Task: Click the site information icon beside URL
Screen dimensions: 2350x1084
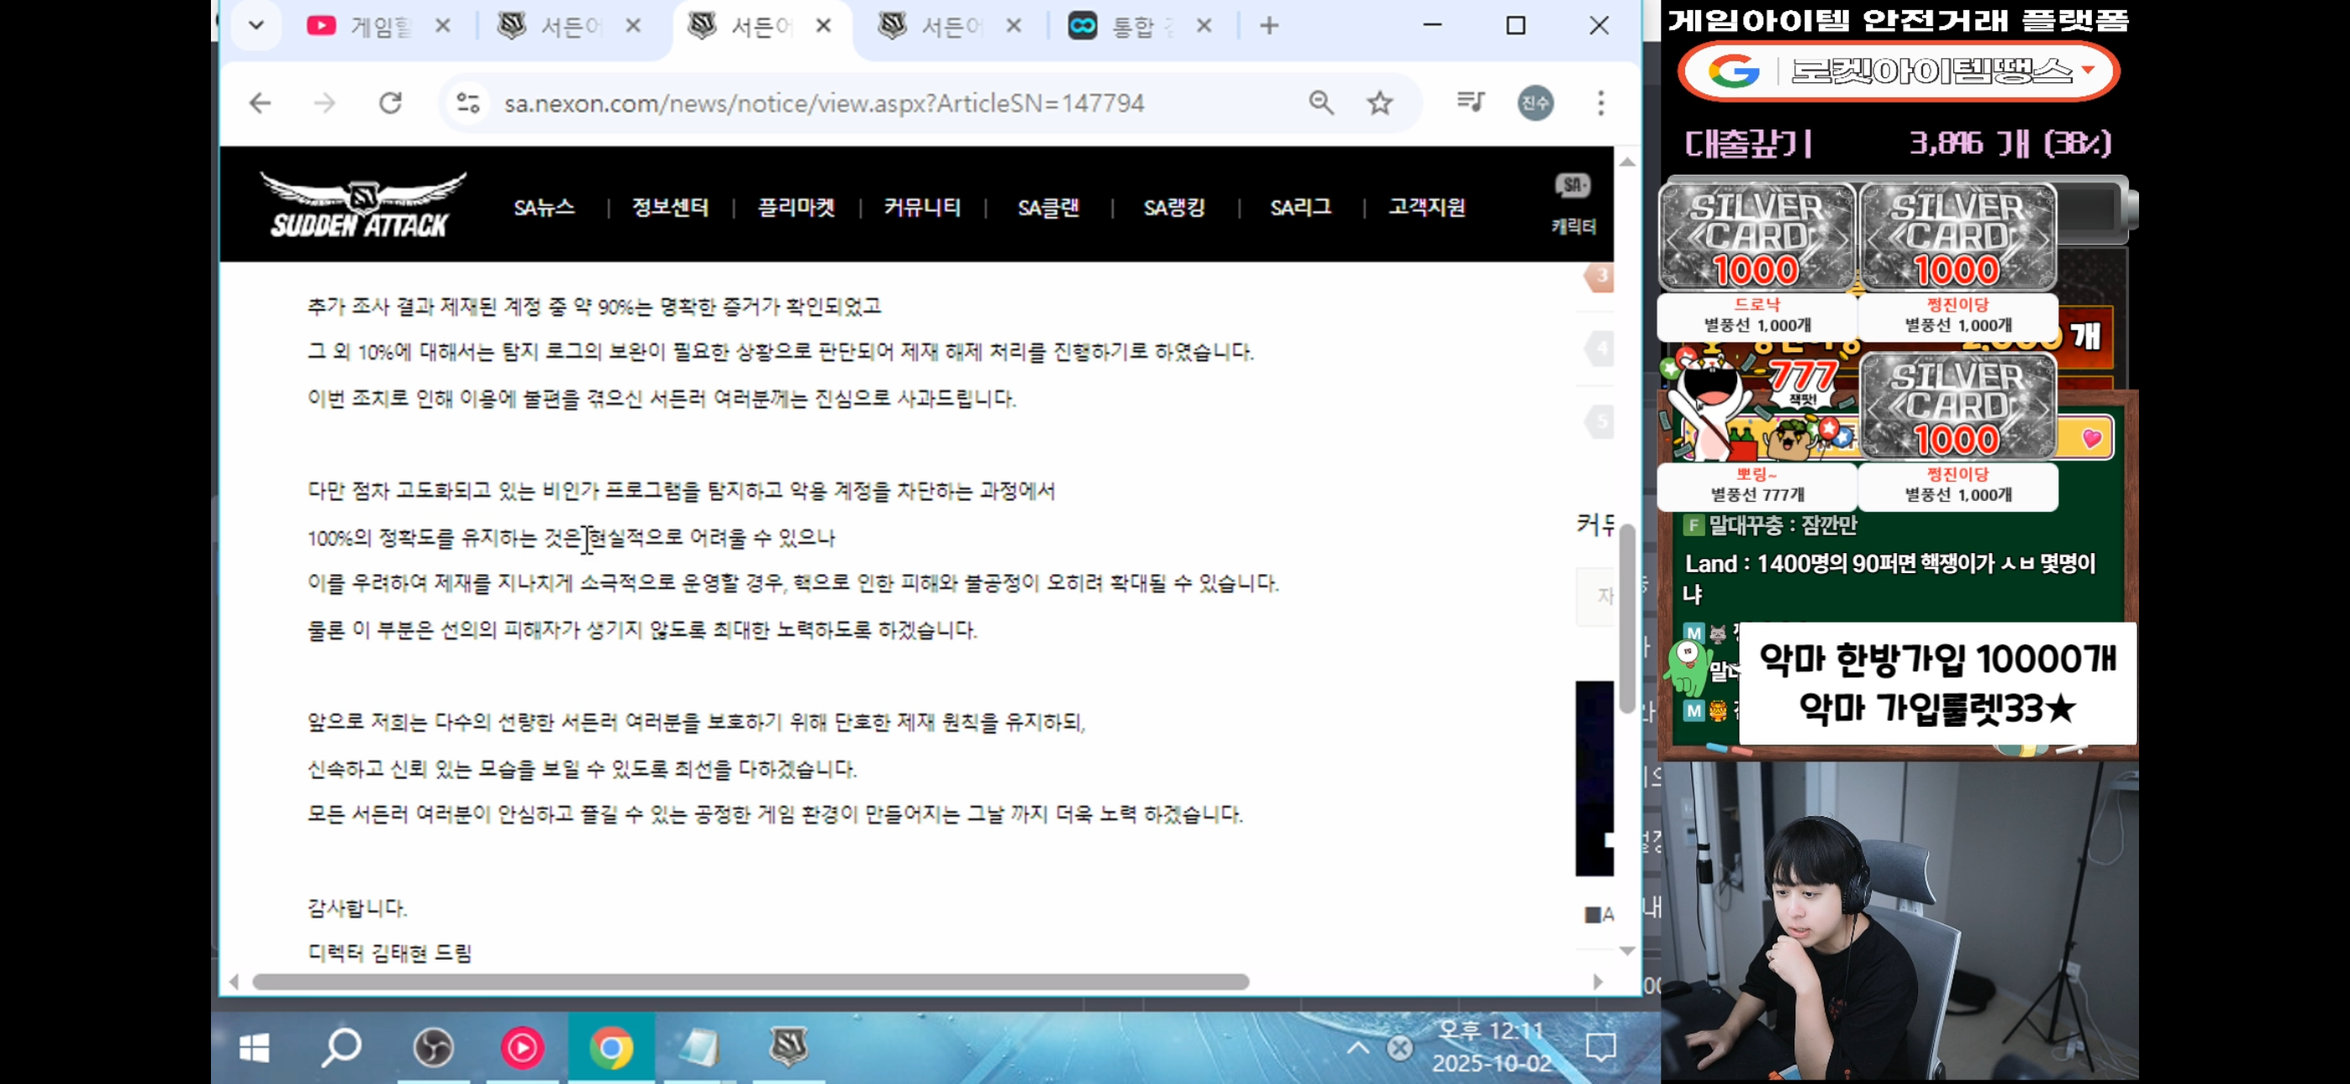Action: pyautogui.click(x=468, y=103)
